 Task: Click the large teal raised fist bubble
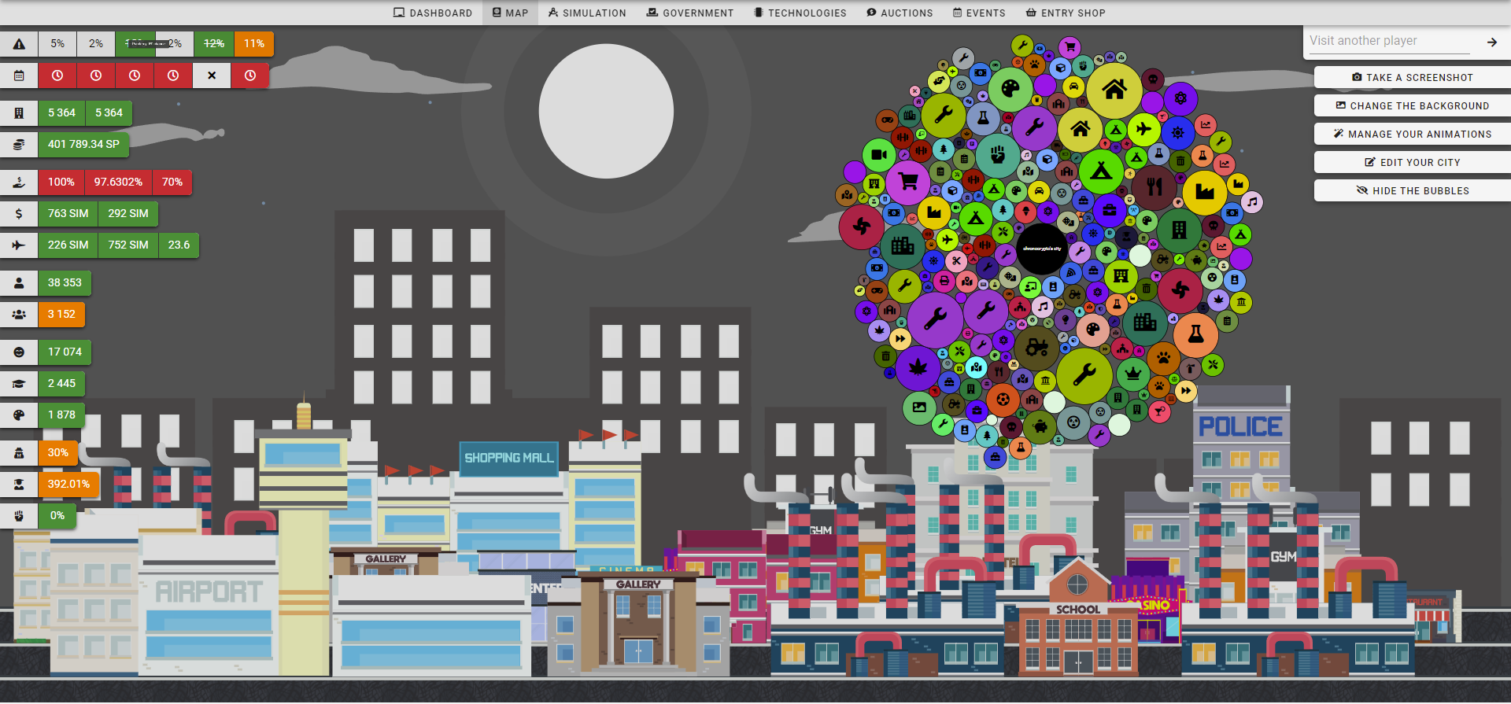(998, 154)
